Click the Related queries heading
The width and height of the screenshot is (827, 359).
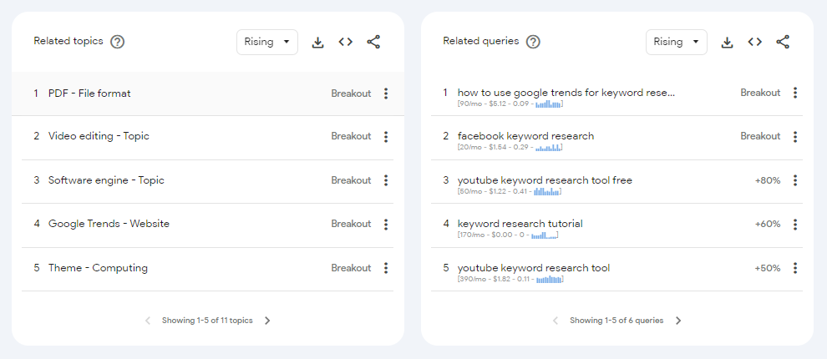coord(481,41)
